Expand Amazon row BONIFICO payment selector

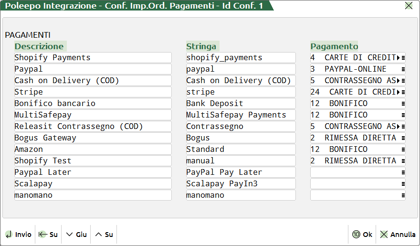pyautogui.click(x=403, y=150)
